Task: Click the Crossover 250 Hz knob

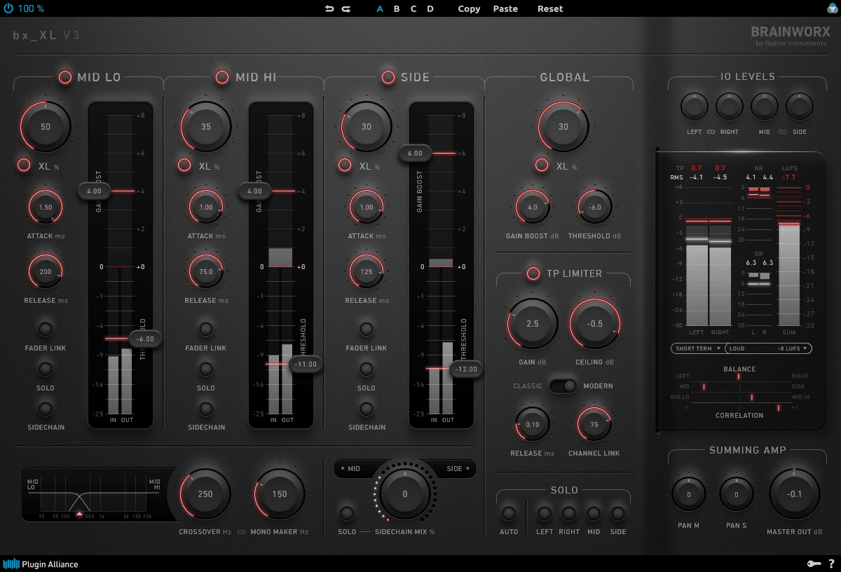Action: coord(205,493)
